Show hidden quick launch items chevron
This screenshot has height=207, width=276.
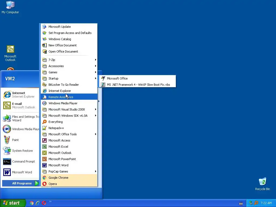[50, 202]
